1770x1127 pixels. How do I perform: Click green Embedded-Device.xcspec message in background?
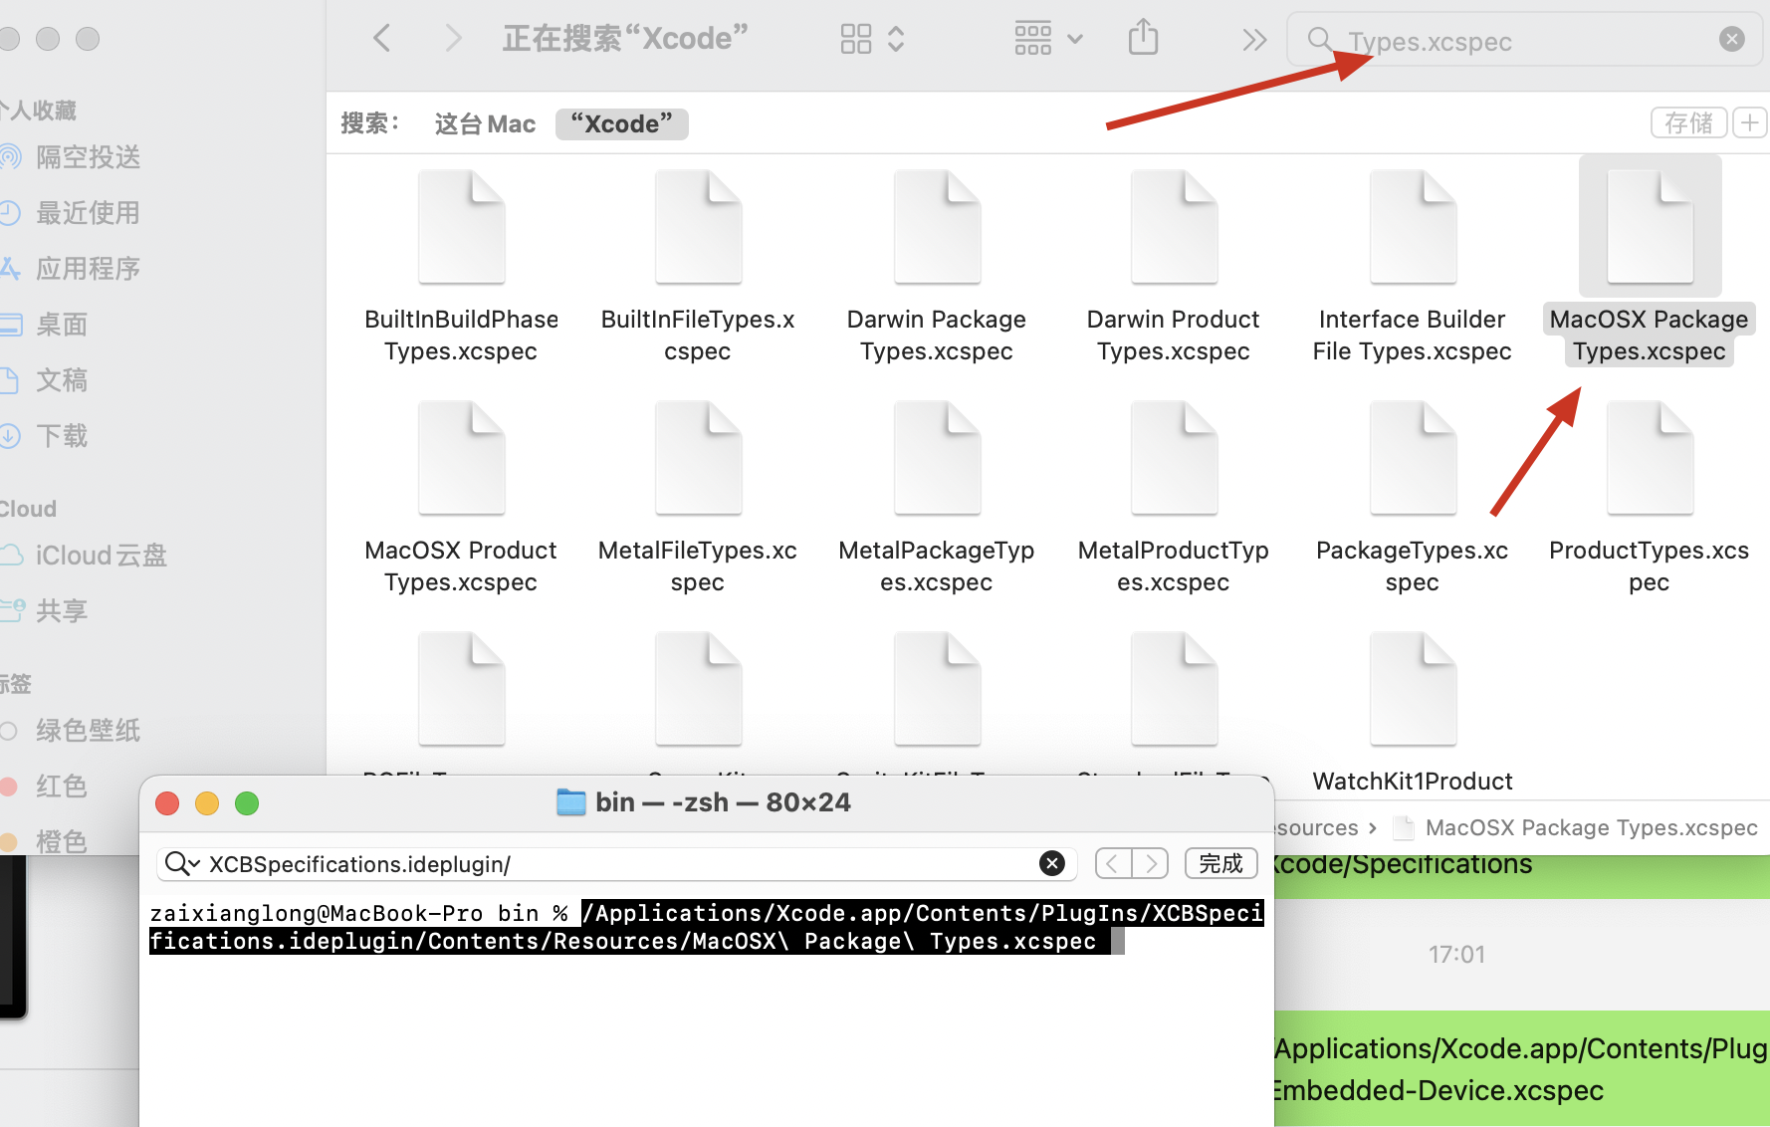tap(1521, 1069)
